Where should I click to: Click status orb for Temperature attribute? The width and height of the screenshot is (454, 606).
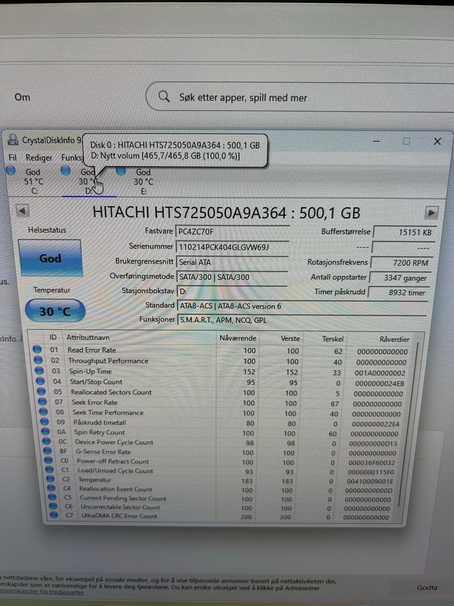(50, 479)
